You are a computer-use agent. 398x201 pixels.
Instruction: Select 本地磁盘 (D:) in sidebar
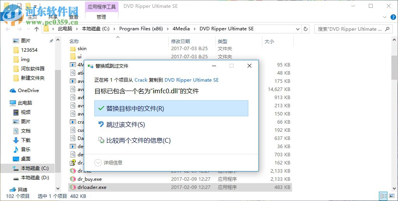35,177
